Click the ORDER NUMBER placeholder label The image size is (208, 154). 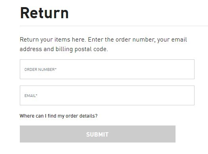point(40,69)
